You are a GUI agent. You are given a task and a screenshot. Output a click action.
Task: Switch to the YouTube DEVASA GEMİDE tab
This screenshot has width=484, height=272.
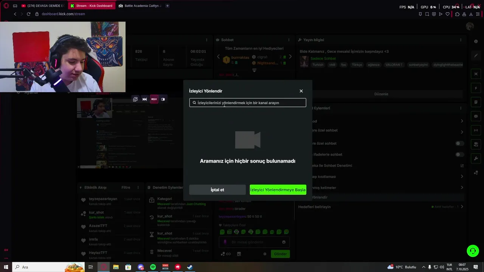(x=42, y=6)
